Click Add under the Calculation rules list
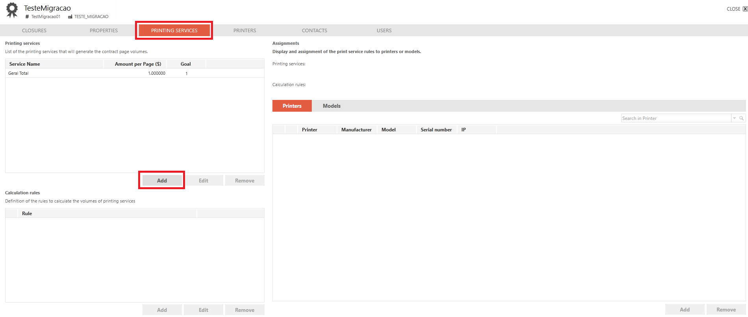 coord(162,310)
